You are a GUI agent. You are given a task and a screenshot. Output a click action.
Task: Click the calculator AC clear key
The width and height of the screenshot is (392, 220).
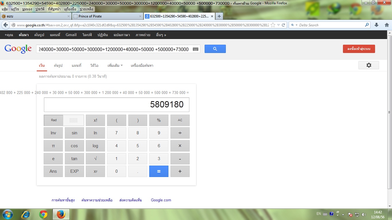180,120
